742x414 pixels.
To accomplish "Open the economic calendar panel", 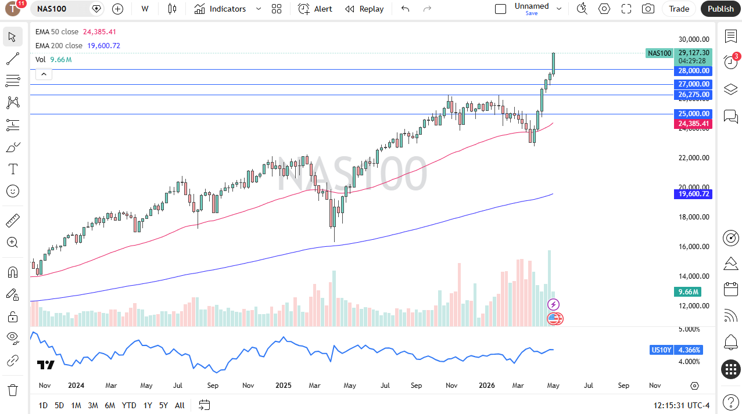I will coord(730,289).
